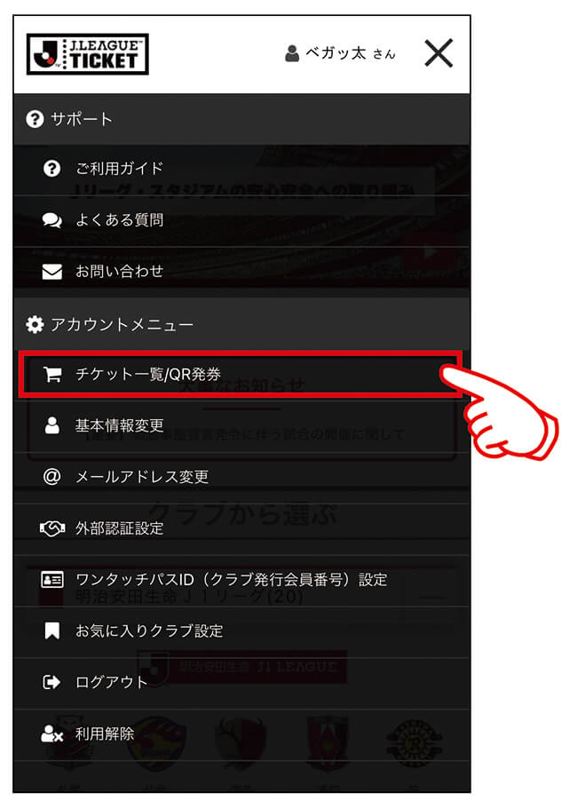
Task: Click the person icon for 基本情報変更
Action: 51,425
